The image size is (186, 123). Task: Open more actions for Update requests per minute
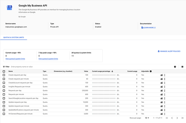click(x=165, y=106)
